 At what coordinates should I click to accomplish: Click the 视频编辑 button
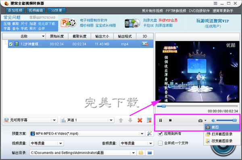tap(35, 10)
